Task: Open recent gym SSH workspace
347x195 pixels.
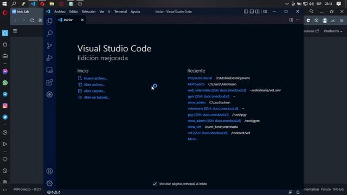Action: [208, 96]
